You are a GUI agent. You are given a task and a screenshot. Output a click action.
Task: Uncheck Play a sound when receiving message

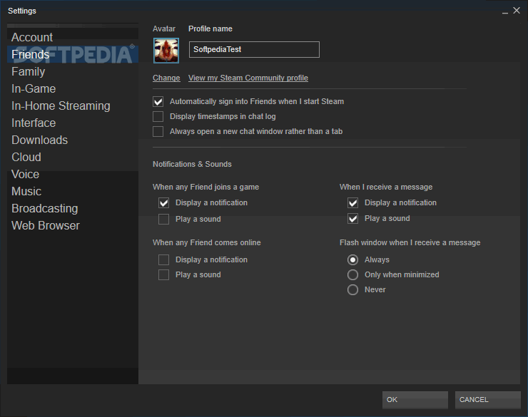352,219
